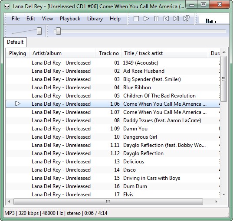Select track 1.07 Come When You Call Me America

click(113, 112)
